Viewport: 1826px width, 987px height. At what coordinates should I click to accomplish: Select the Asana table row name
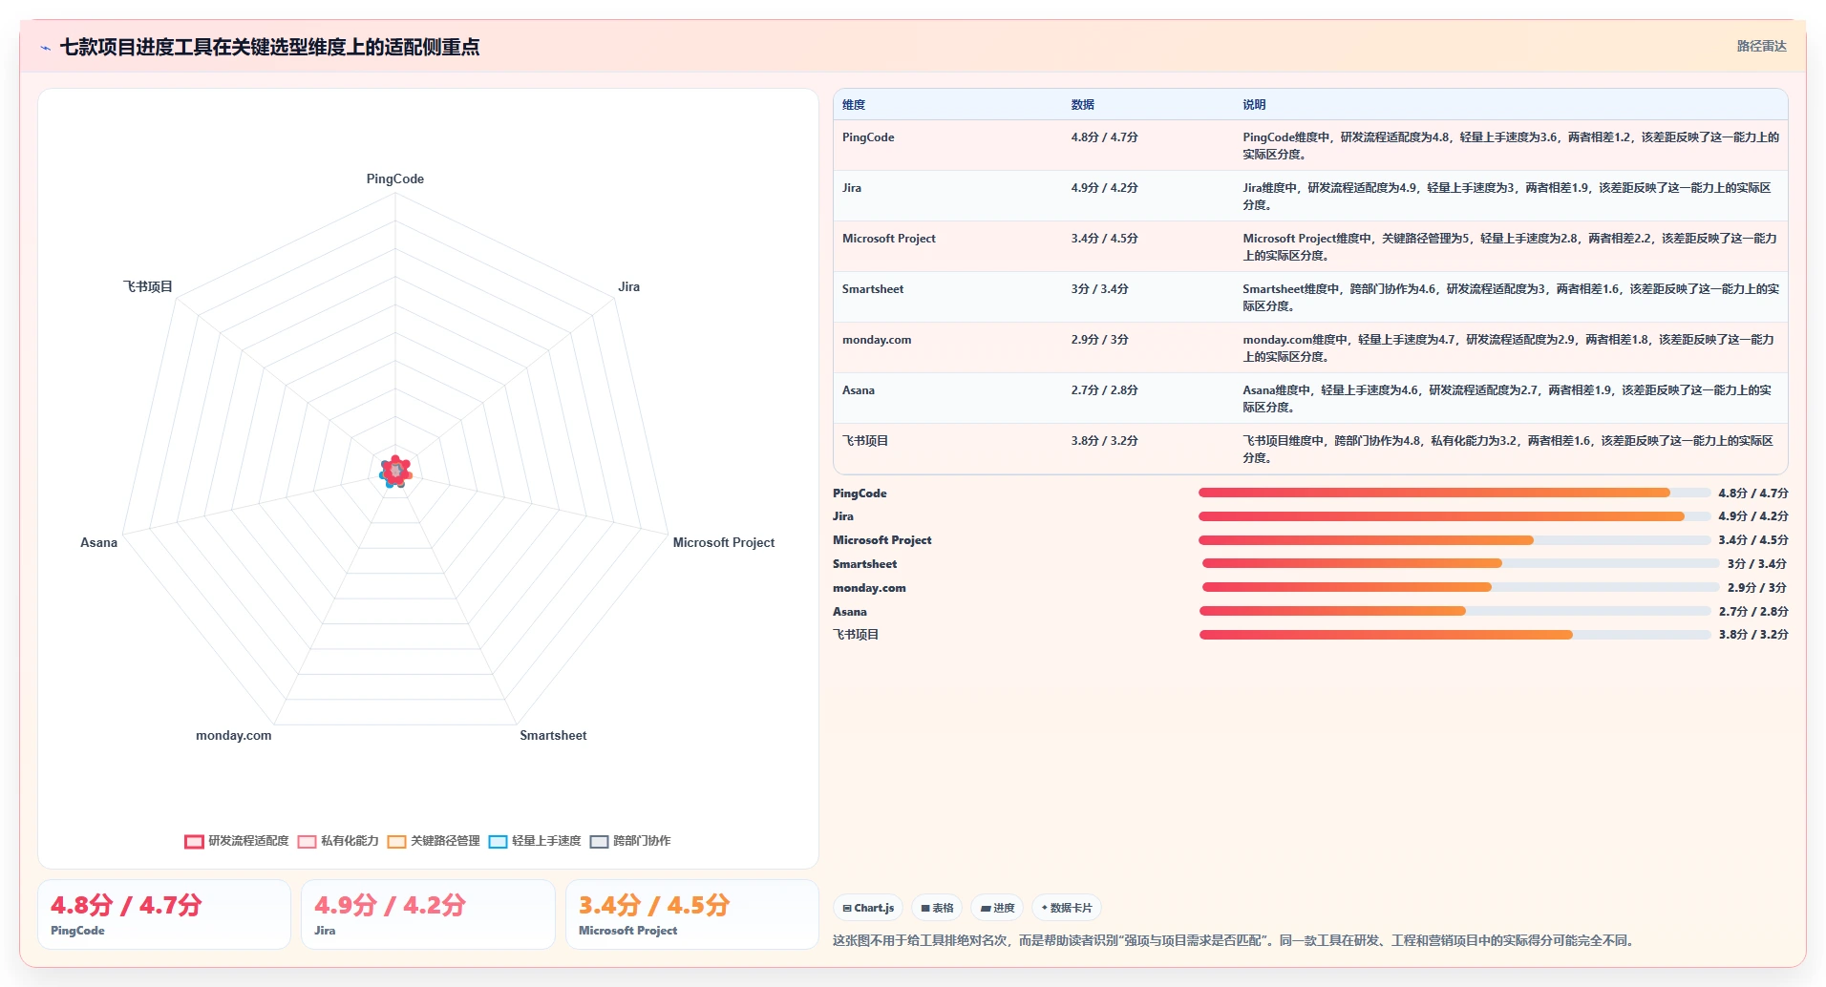click(x=859, y=390)
